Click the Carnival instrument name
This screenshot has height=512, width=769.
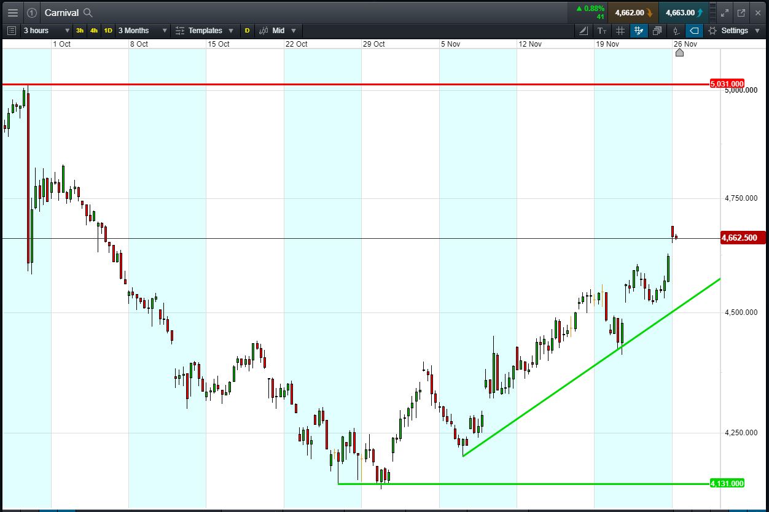61,12
